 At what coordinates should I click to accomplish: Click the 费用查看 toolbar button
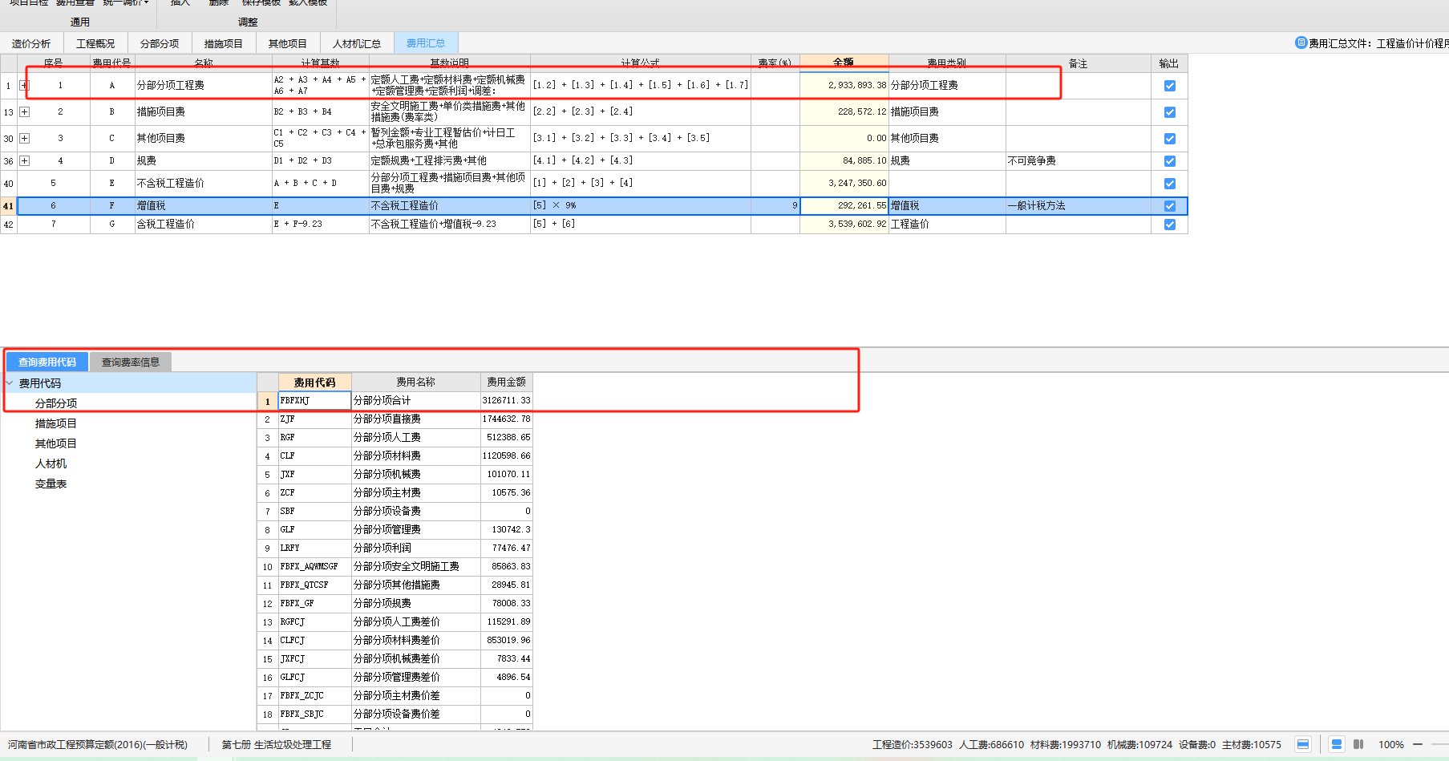tap(75, 3)
